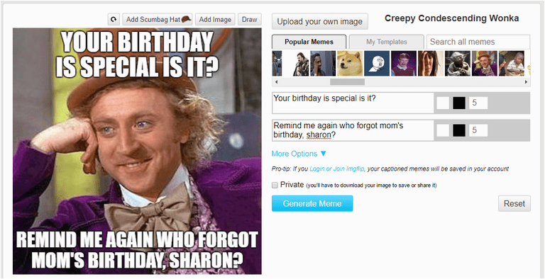Viewport: 545px width, 279px height.
Task: Choose the Condescending Wonka thumbnail
Action: [485, 64]
